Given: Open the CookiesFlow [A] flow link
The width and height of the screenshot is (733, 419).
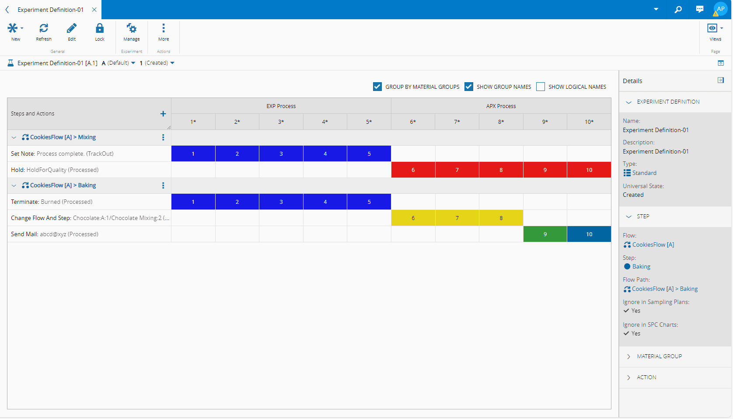Looking at the screenshot, I should coord(653,244).
